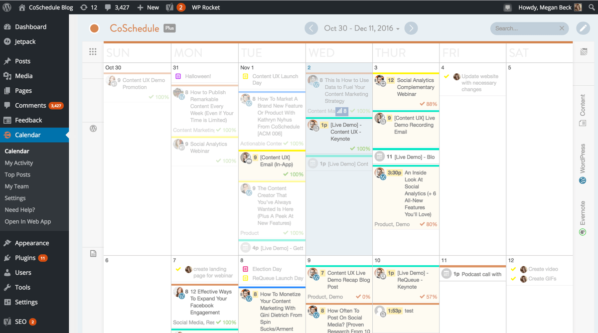This screenshot has height=333, width=598.
Task: Open the Yoast SEO icon in admin bar
Action: (x=169, y=7)
